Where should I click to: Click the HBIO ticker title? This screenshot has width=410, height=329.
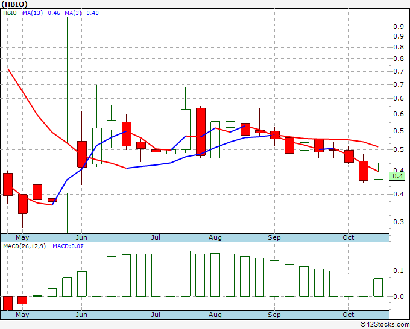[x=14, y=4]
